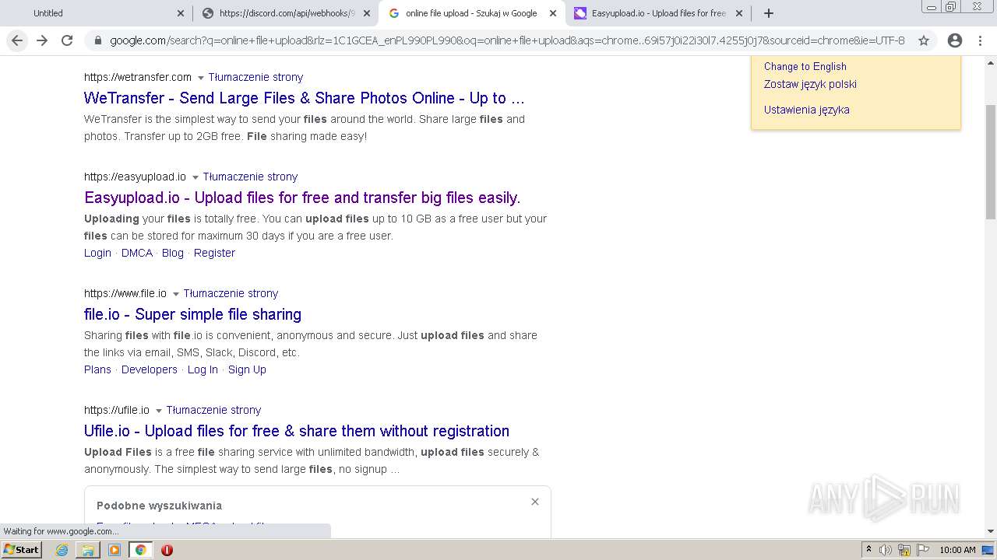Close the Google search tab

point(553,13)
